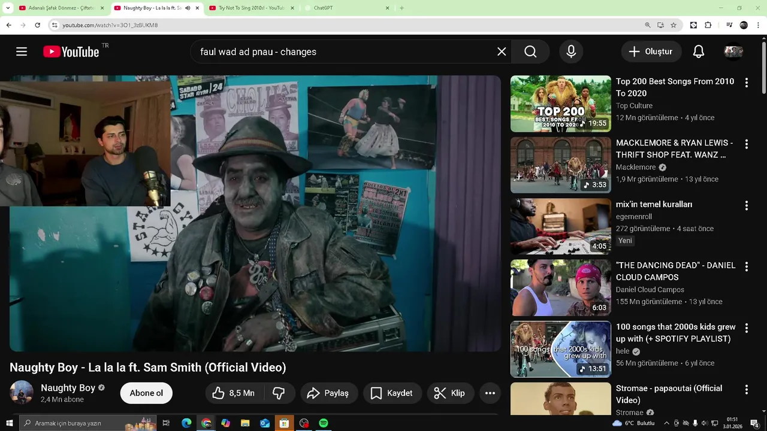Open the Windows Start menu
The image size is (767, 431).
pos(8,423)
